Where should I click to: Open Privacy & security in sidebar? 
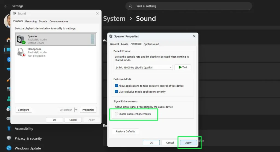[x=28, y=138]
